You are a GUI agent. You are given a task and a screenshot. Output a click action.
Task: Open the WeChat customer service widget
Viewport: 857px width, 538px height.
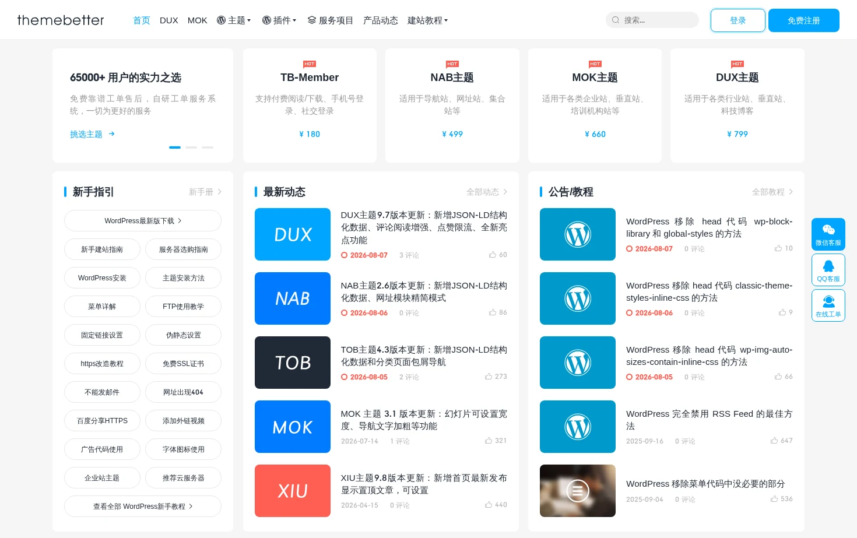click(828, 234)
